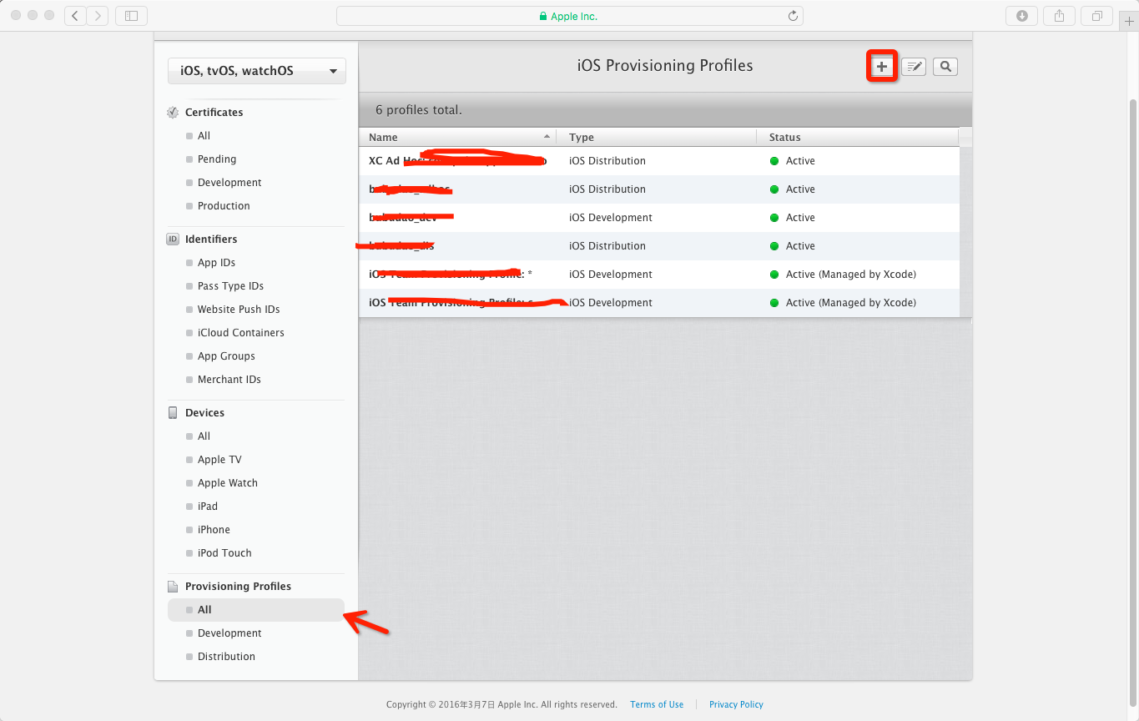The height and width of the screenshot is (721, 1139).
Task: Open Production certificates
Action: 224,206
